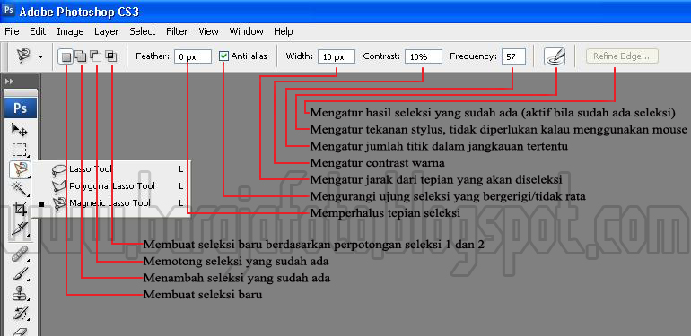Click the Ps logo in toolbox
This screenshot has height=336, width=691.
[21, 108]
